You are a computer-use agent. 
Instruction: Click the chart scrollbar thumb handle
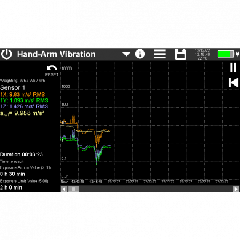point(73,189)
